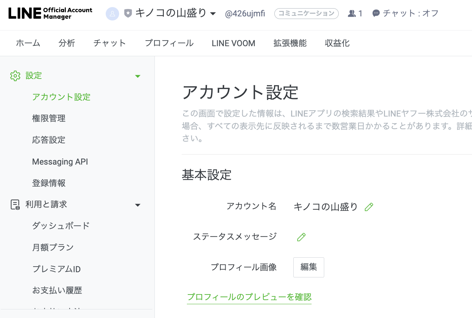This screenshot has height=318, width=472.
Task: Select アカウント設定 in the sidebar
Action: 61,97
